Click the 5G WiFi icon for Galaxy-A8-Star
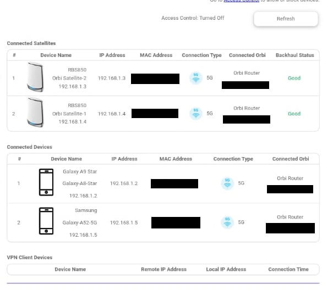 [x=227, y=183]
